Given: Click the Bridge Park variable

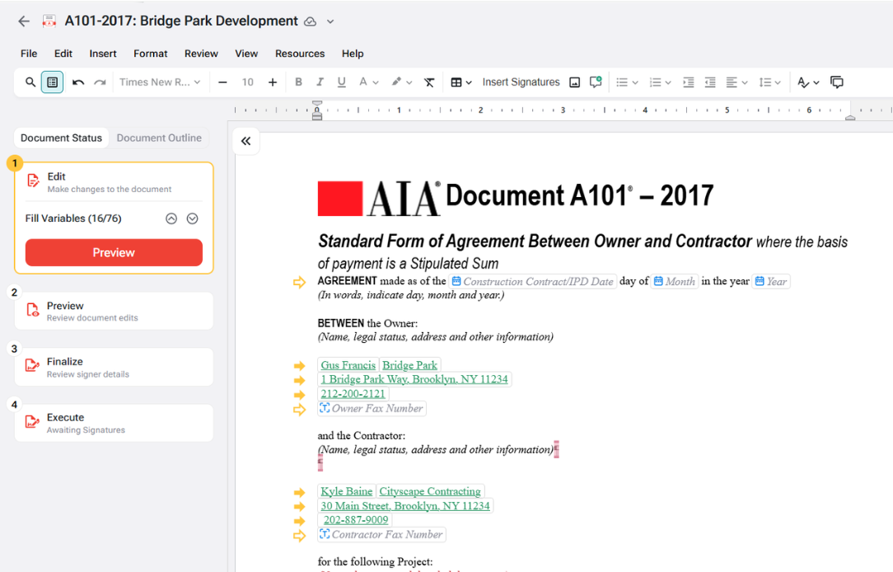Looking at the screenshot, I should [x=409, y=365].
